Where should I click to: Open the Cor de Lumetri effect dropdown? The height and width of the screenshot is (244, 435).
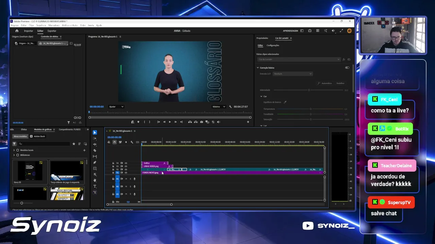click(299, 59)
